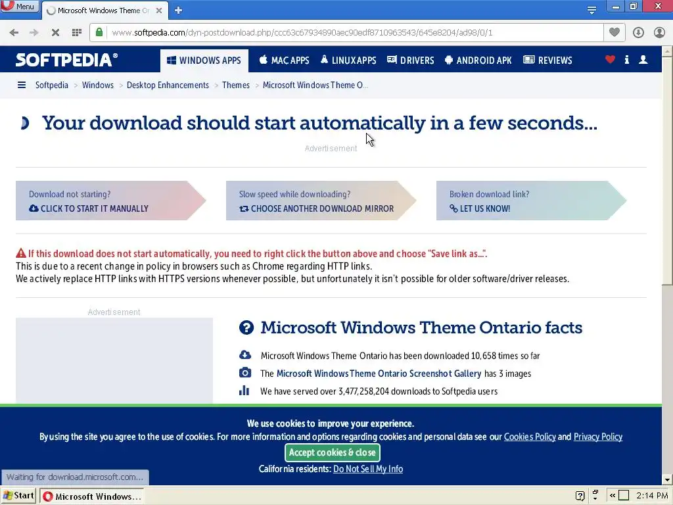Click the tray device icon beside help
The height and width of the screenshot is (505, 673).
click(x=595, y=495)
